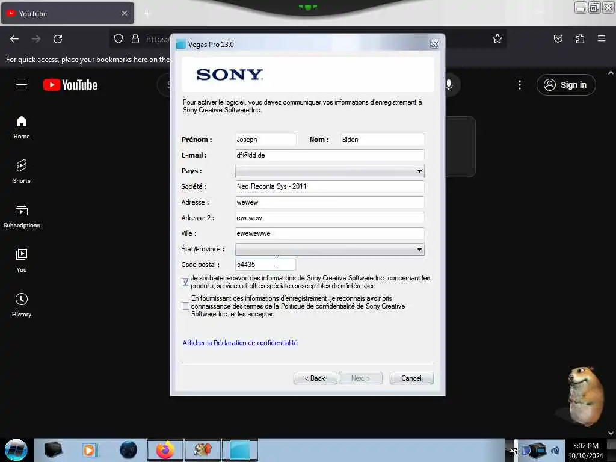Click the black box taskbar icon
Viewport: 616px width, 462px height.
54,450
